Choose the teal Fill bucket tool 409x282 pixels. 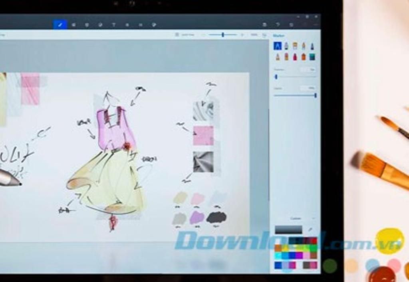tap(312, 57)
